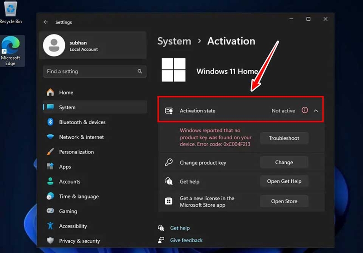Screen dimensions: 363x253
Task: Click the Windows logo on Activation page
Action: pos(174,70)
